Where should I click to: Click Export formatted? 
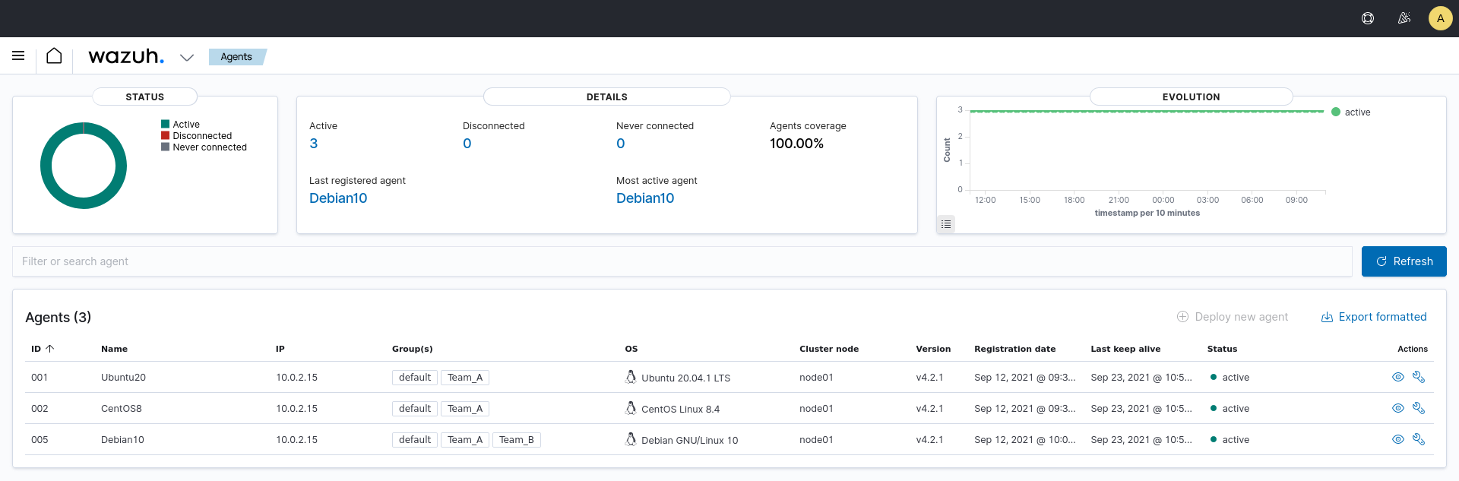click(x=1374, y=317)
